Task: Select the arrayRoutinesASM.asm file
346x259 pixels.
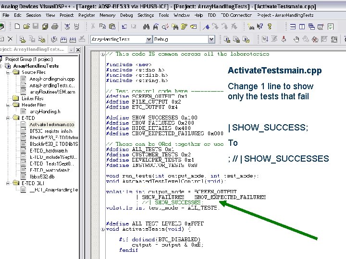Action: (52, 92)
